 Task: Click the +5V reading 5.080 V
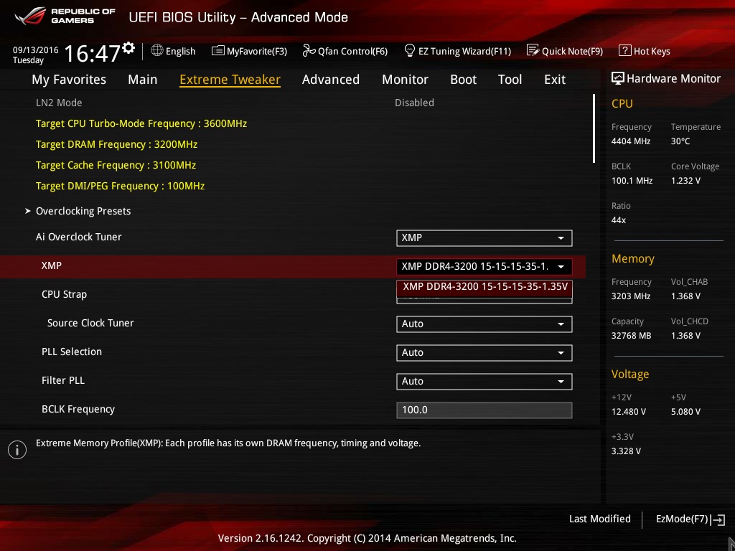(685, 411)
